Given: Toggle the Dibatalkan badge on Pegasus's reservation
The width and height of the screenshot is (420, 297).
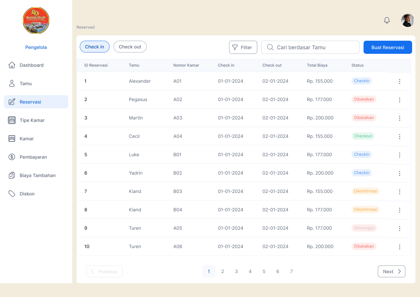Looking at the screenshot, I should coord(364,99).
